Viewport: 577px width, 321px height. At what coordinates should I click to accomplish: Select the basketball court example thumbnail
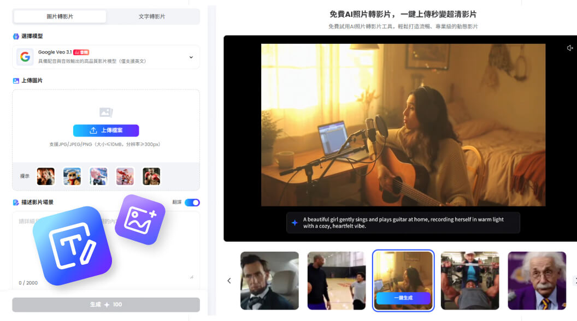pyautogui.click(x=336, y=281)
